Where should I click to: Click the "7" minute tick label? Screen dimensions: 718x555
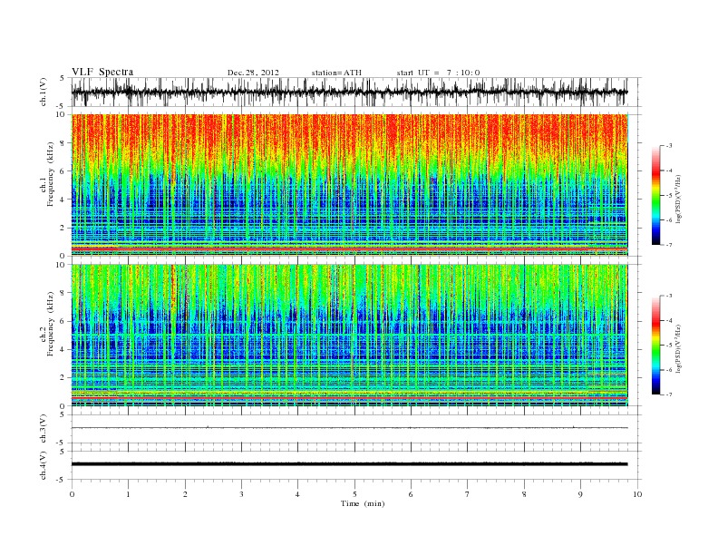(468, 494)
